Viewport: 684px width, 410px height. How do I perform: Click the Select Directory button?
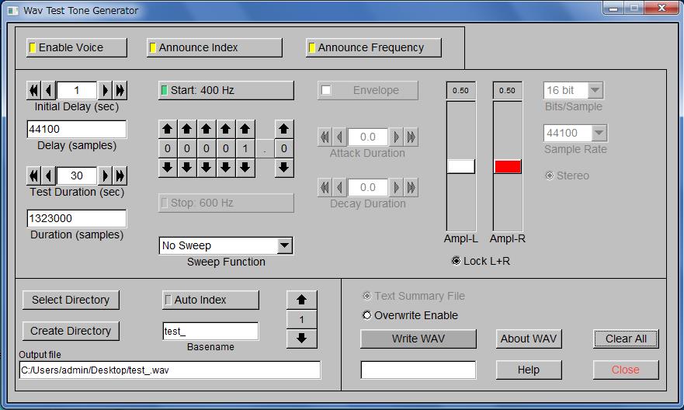click(71, 300)
